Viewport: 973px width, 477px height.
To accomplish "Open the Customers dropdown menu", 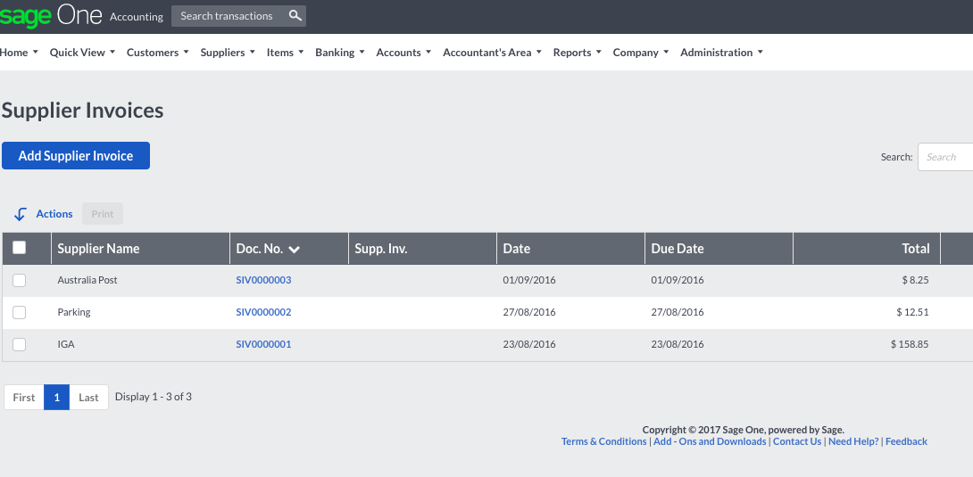I will pos(158,53).
